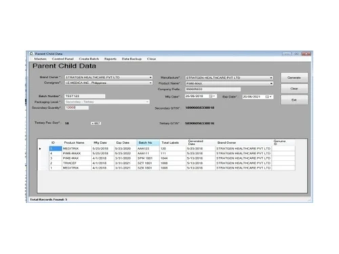Viewport: 339px width, 254px height.
Task: Minimize the Parent Child Data window
Action: pyautogui.click(x=287, y=54)
